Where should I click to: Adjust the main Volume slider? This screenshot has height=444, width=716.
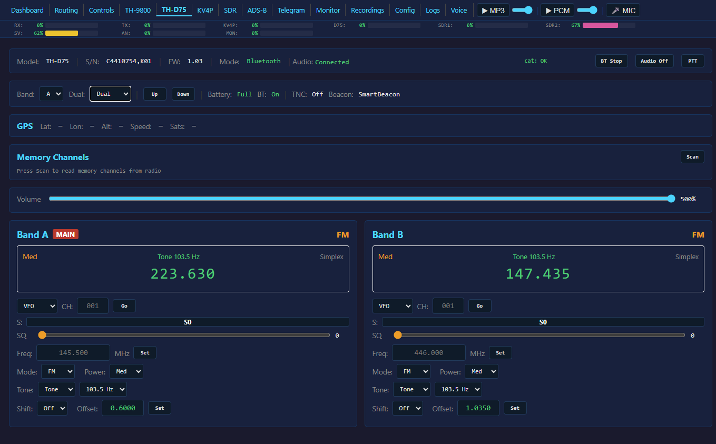(x=362, y=199)
